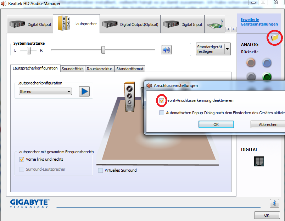285x221 pixels.
Task: Cancel the dialog with Abbrechen
Action: click(x=268, y=125)
